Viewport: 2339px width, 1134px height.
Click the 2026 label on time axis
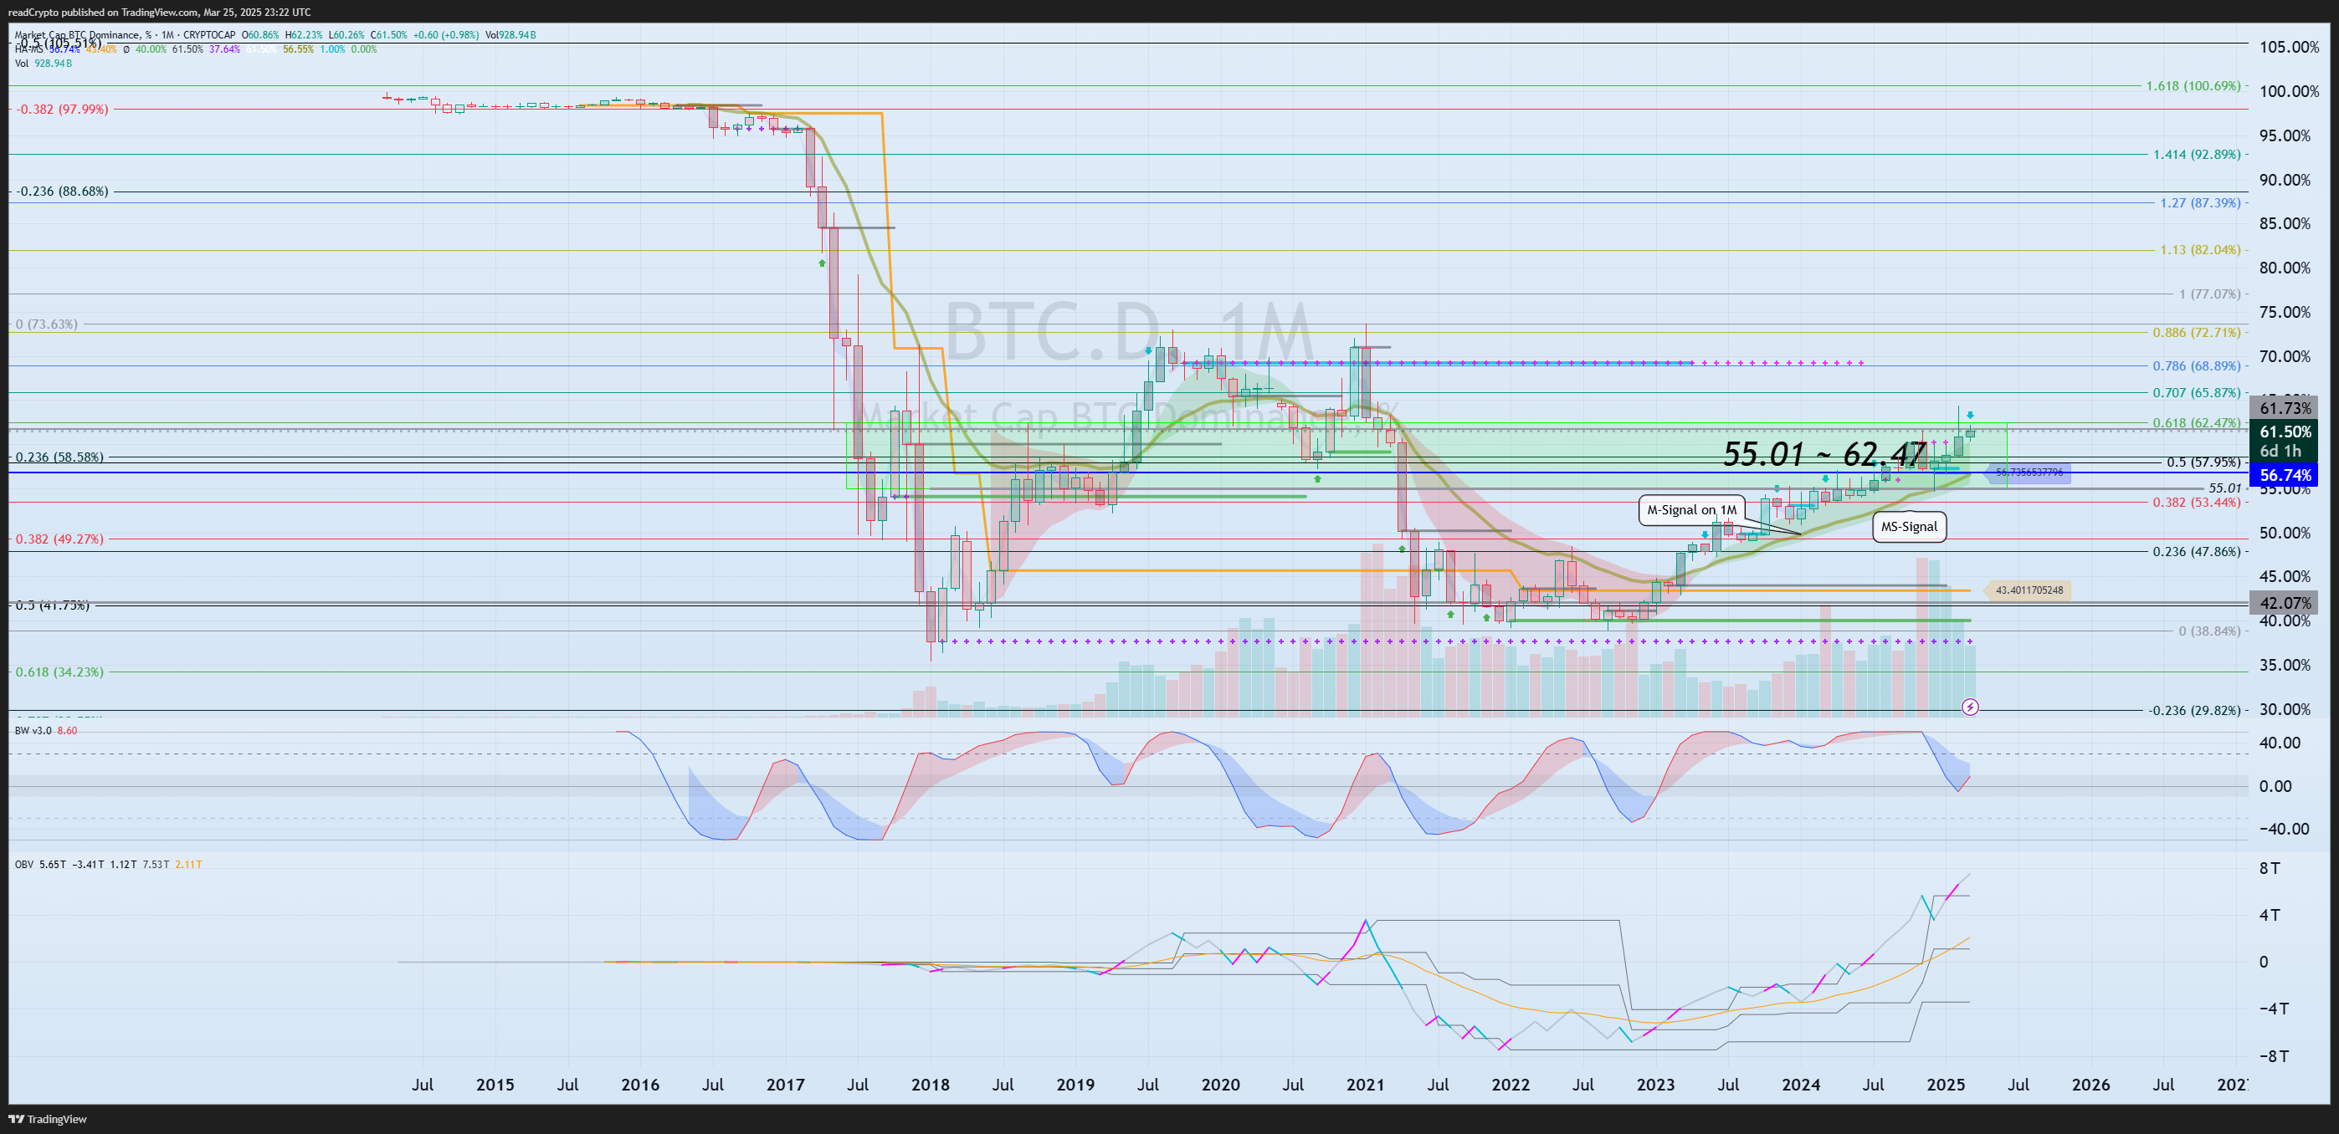pos(2091,1084)
